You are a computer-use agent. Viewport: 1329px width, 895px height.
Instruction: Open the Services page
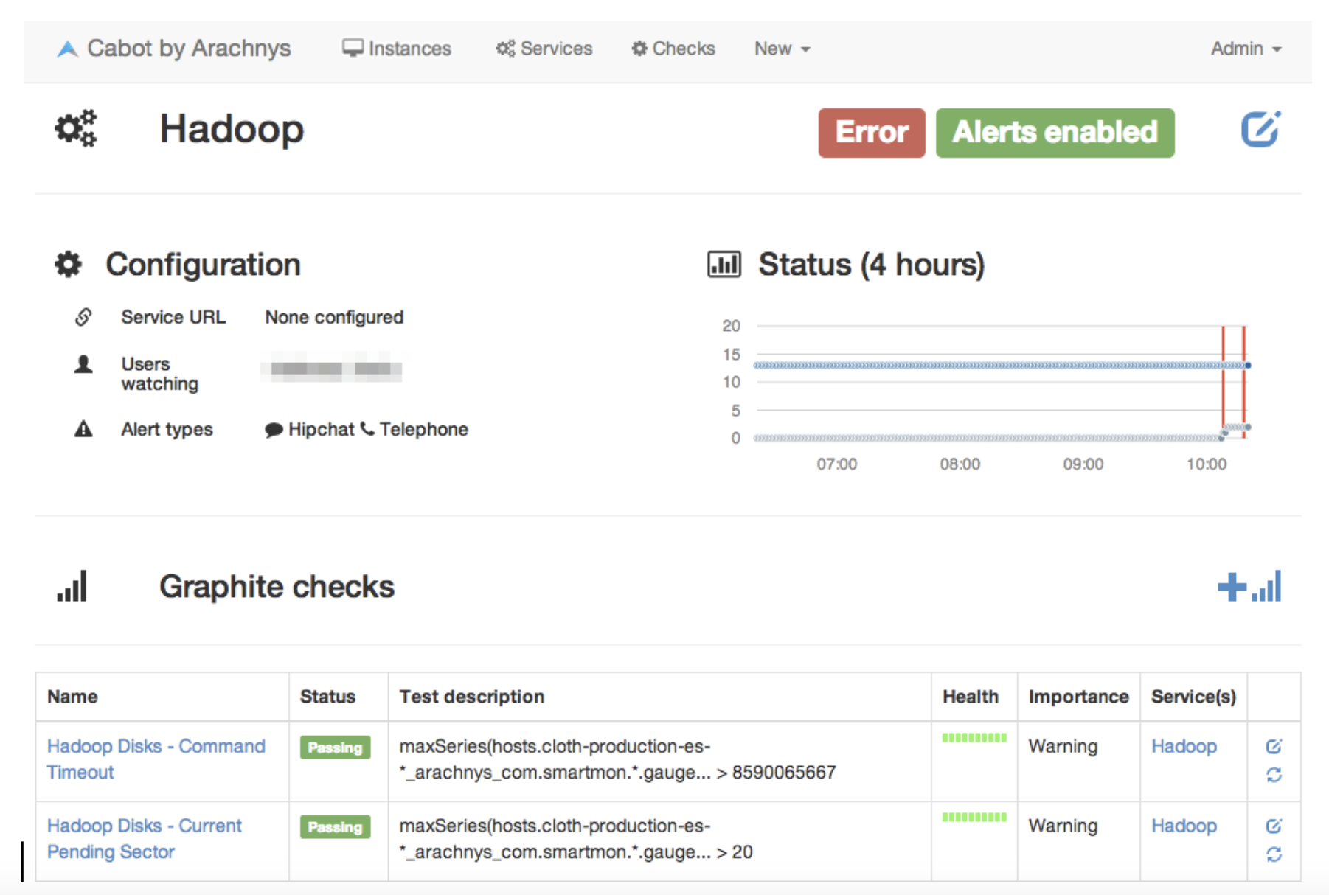coord(544,49)
